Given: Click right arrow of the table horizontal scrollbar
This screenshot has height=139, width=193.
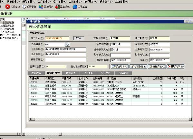Looking at the screenshot, I should click(x=190, y=119).
